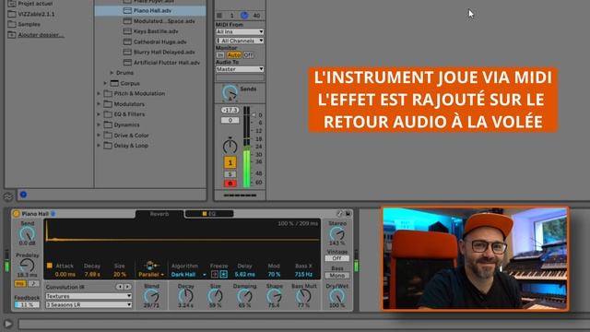Click the hot-swap preset icon

(x=340, y=214)
